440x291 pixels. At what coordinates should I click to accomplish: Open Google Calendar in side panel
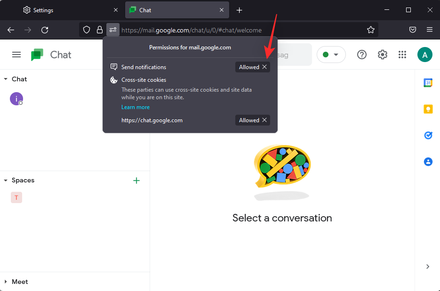coord(428,83)
